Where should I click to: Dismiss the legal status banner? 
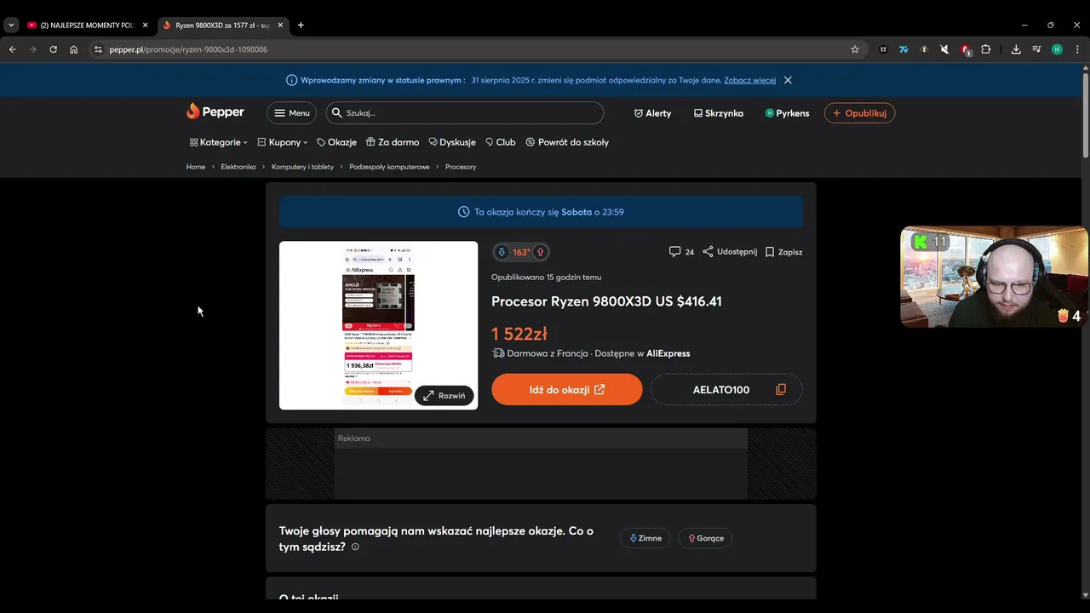pos(788,80)
